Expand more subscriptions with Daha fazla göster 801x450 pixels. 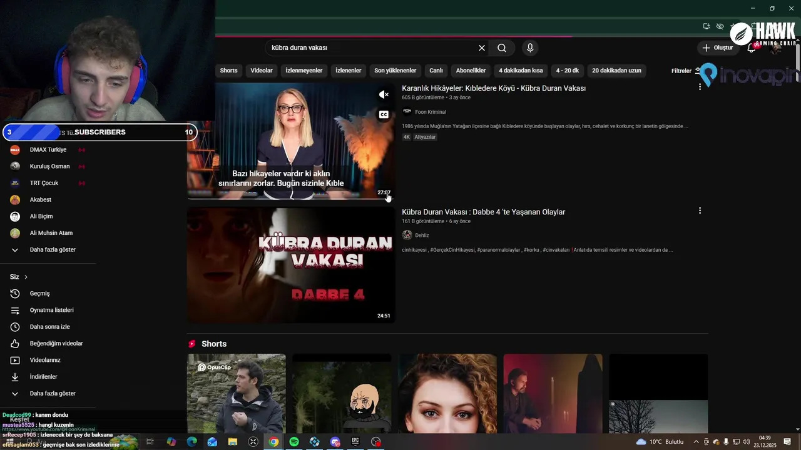click(53, 250)
